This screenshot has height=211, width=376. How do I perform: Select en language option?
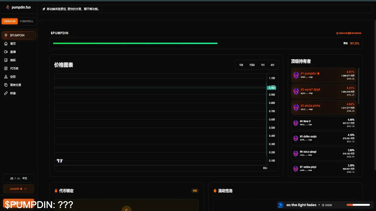[x=19, y=178]
